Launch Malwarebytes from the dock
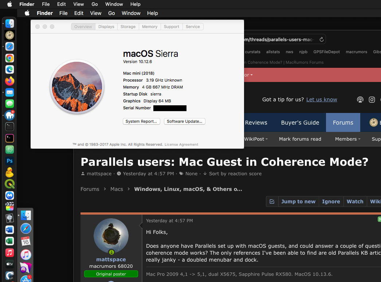Screen dimensions: 381x282 (x=9, y=195)
